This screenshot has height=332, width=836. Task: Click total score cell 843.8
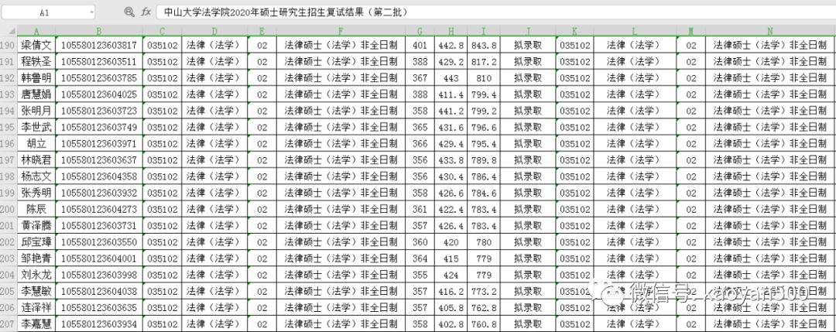(x=484, y=46)
